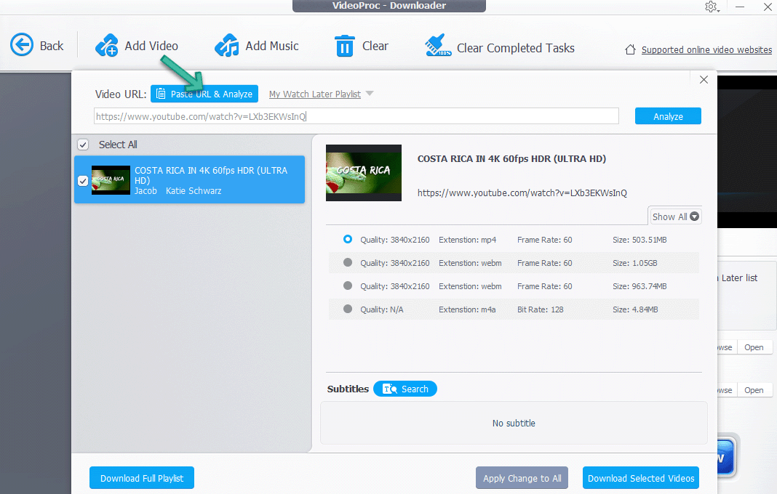Click Apply Change to All

(522, 478)
